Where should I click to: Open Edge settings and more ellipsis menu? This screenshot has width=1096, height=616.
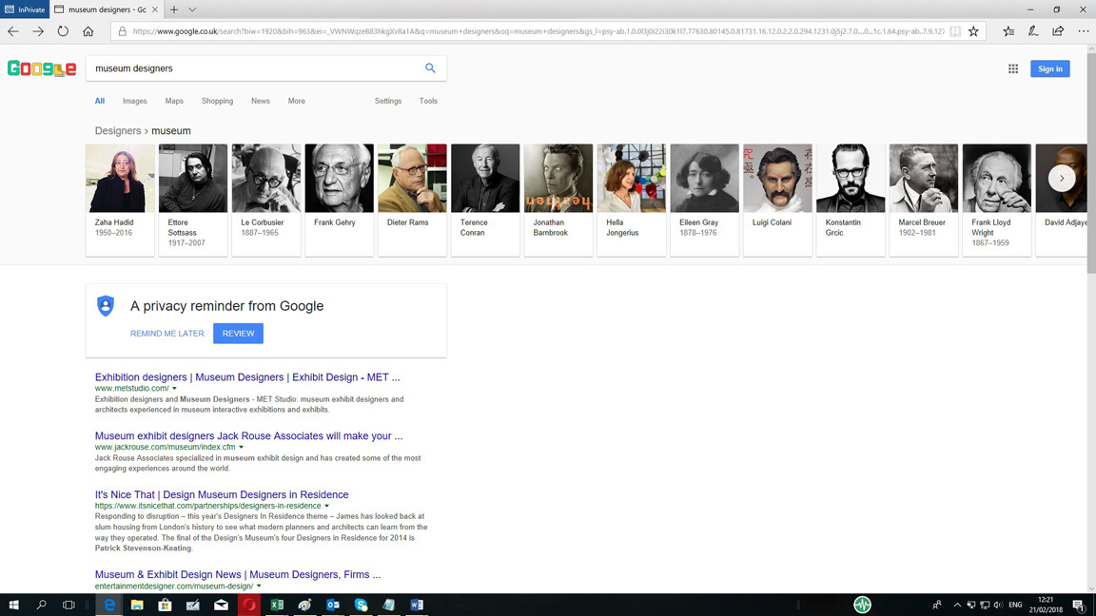tap(1084, 31)
